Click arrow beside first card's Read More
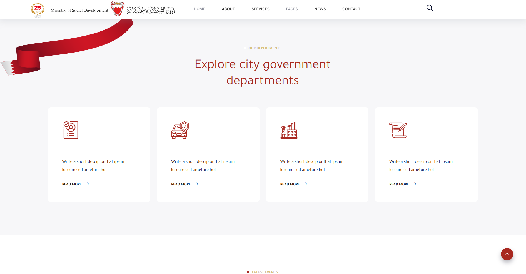This screenshot has height=274, width=526. coord(87,184)
